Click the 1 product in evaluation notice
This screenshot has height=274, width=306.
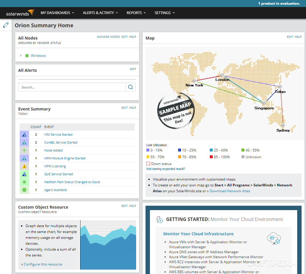279,4
